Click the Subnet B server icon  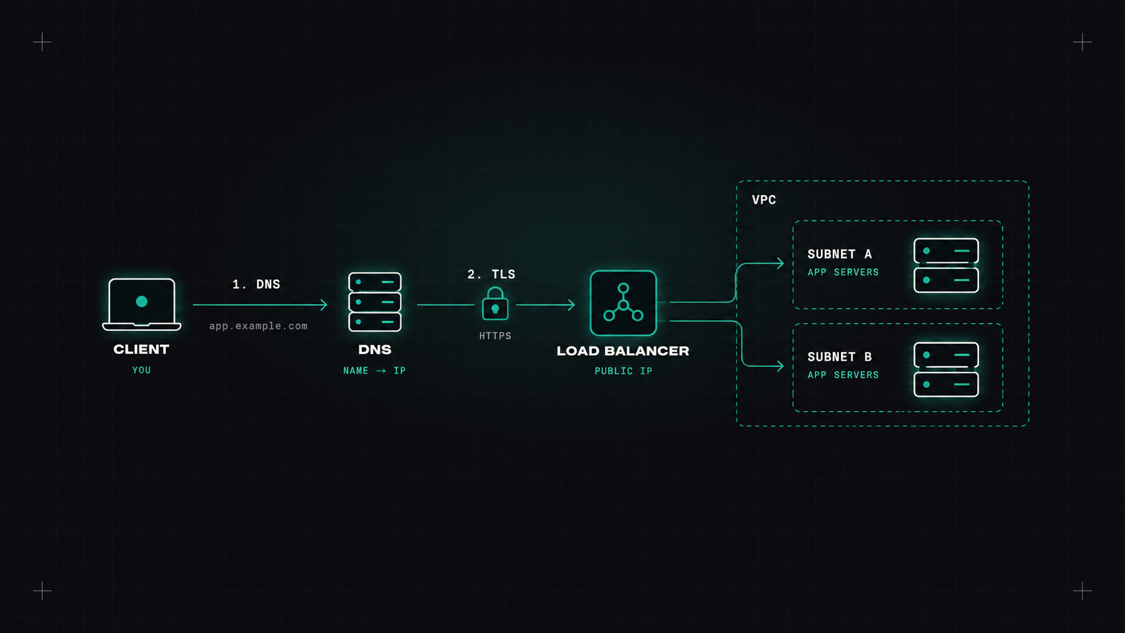(x=946, y=369)
